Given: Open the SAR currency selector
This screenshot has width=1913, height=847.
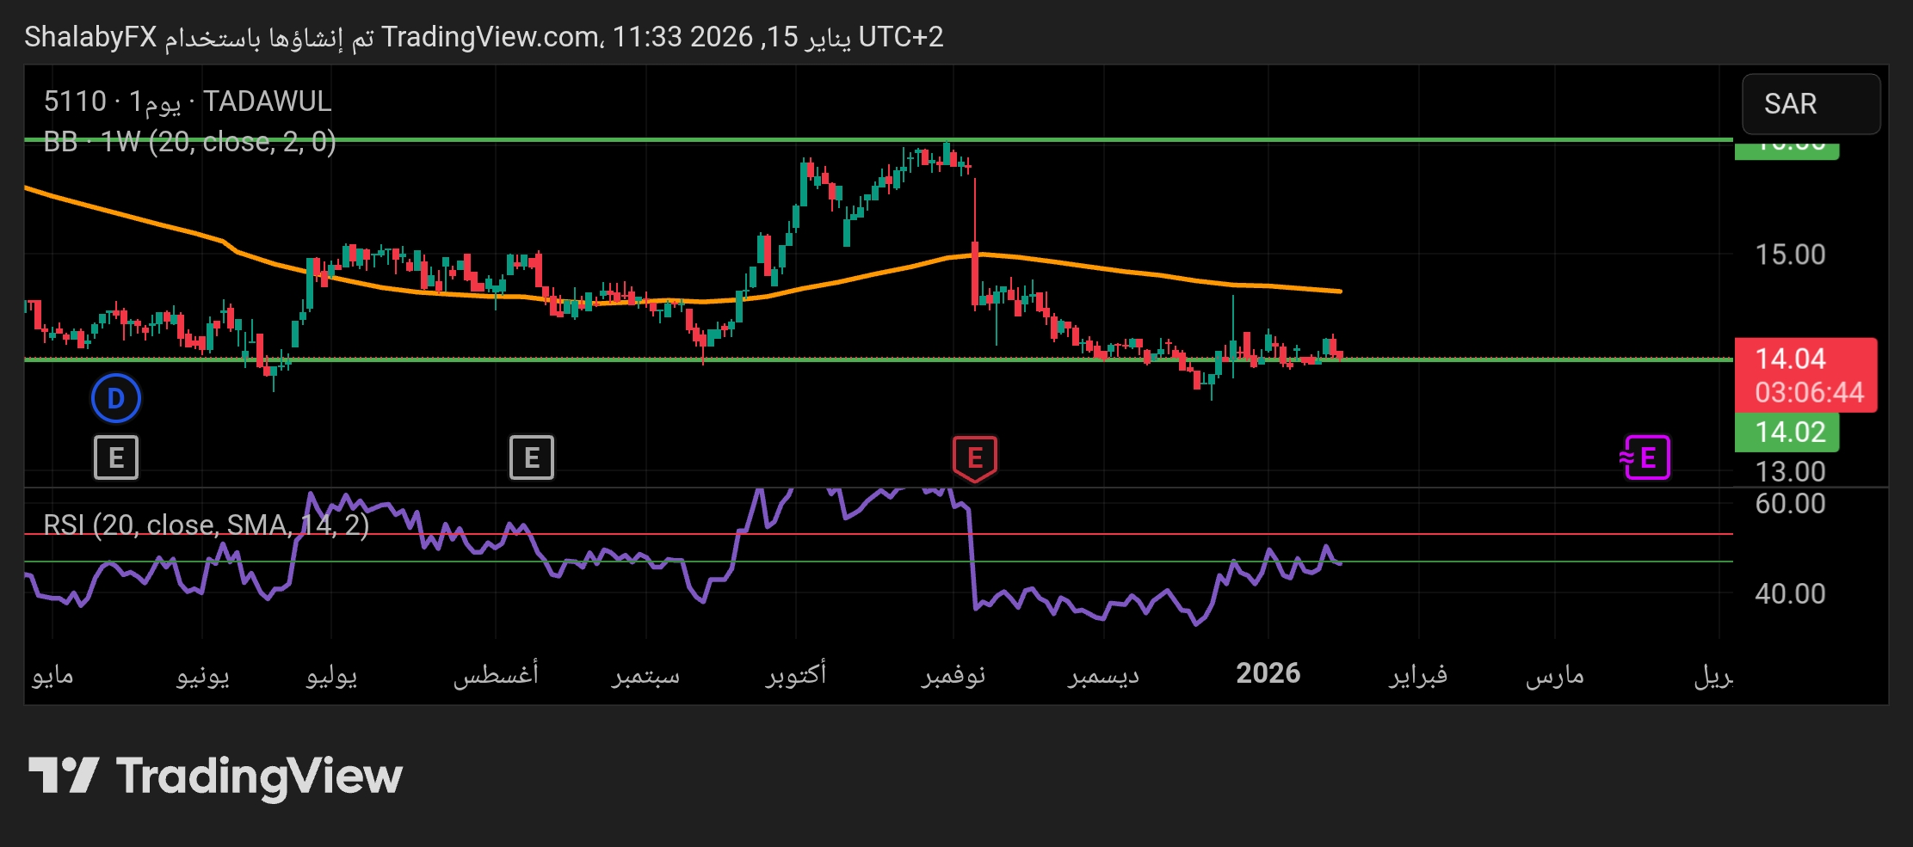Looking at the screenshot, I should click(1810, 104).
